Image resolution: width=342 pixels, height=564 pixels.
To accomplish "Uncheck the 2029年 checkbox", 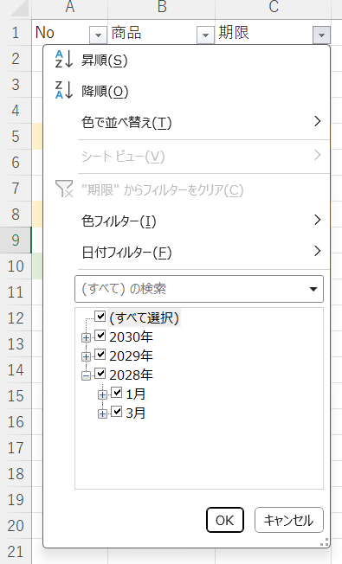I will click(x=100, y=355).
